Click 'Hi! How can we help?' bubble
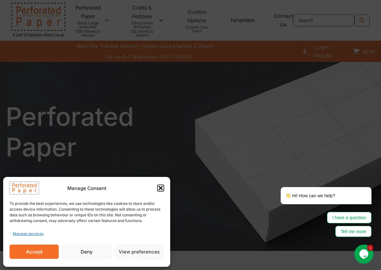This screenshot has width=381, height=270. pos(326,196)
